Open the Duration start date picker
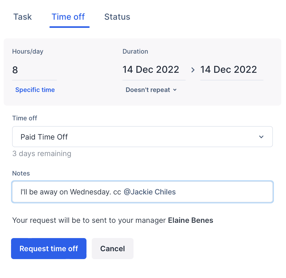286x278 pixels. click(x=151, y=70)
